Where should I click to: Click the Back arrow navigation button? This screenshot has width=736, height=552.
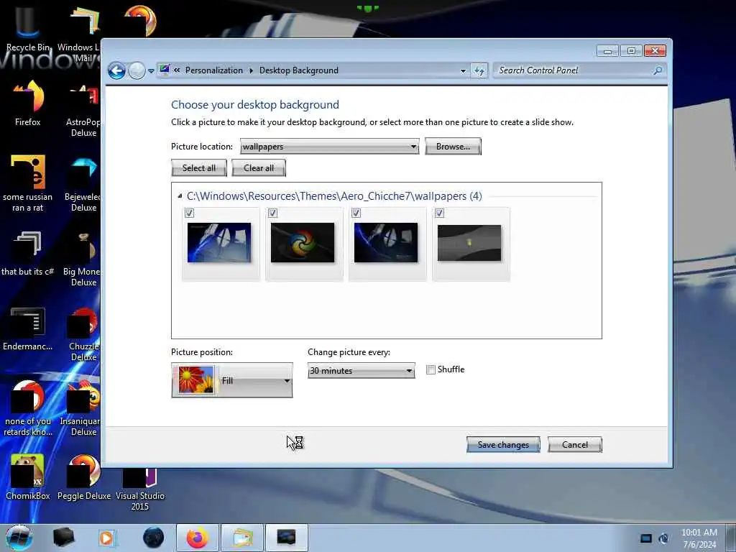(x=116, y=71)
